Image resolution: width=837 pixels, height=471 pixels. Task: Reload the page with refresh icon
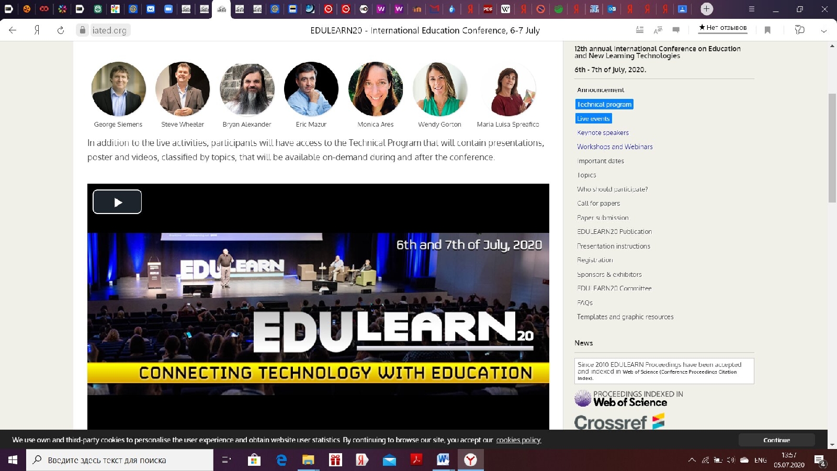pos(61,30)
